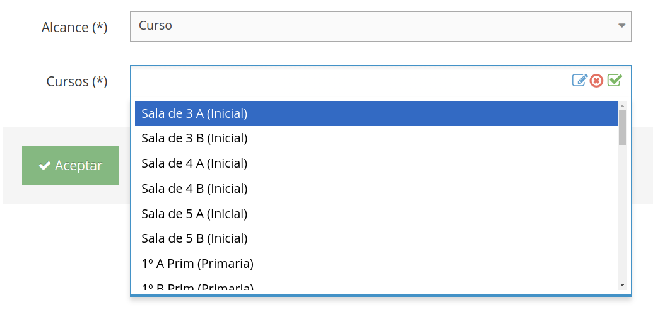The height and width of the screenshot is (314, 653).
Task: Click the blue edit pencil icon
Action: [x=580, y=80]
